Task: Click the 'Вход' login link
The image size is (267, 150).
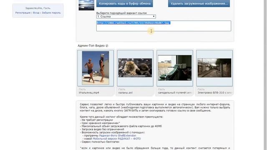Action: (36, 13)
